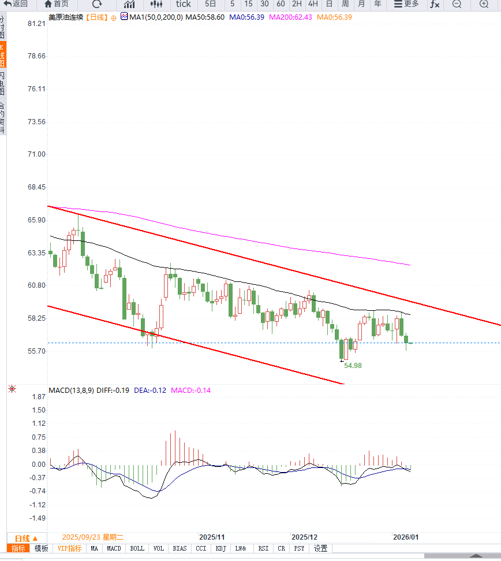
Task: Open the 更多 more menu
Action: pos(406,4)
